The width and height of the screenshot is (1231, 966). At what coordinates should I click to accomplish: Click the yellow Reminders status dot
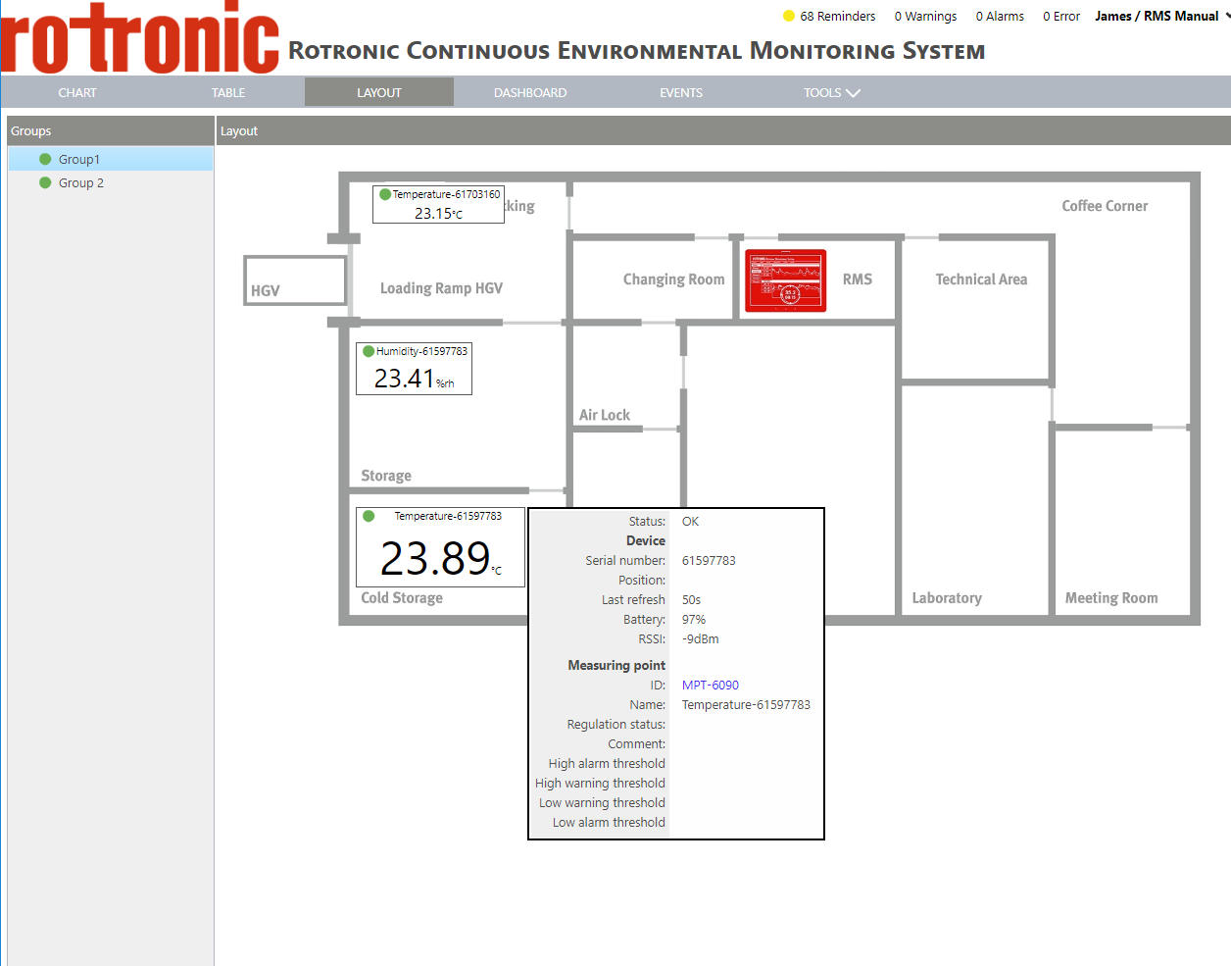[x=789, y=16]
